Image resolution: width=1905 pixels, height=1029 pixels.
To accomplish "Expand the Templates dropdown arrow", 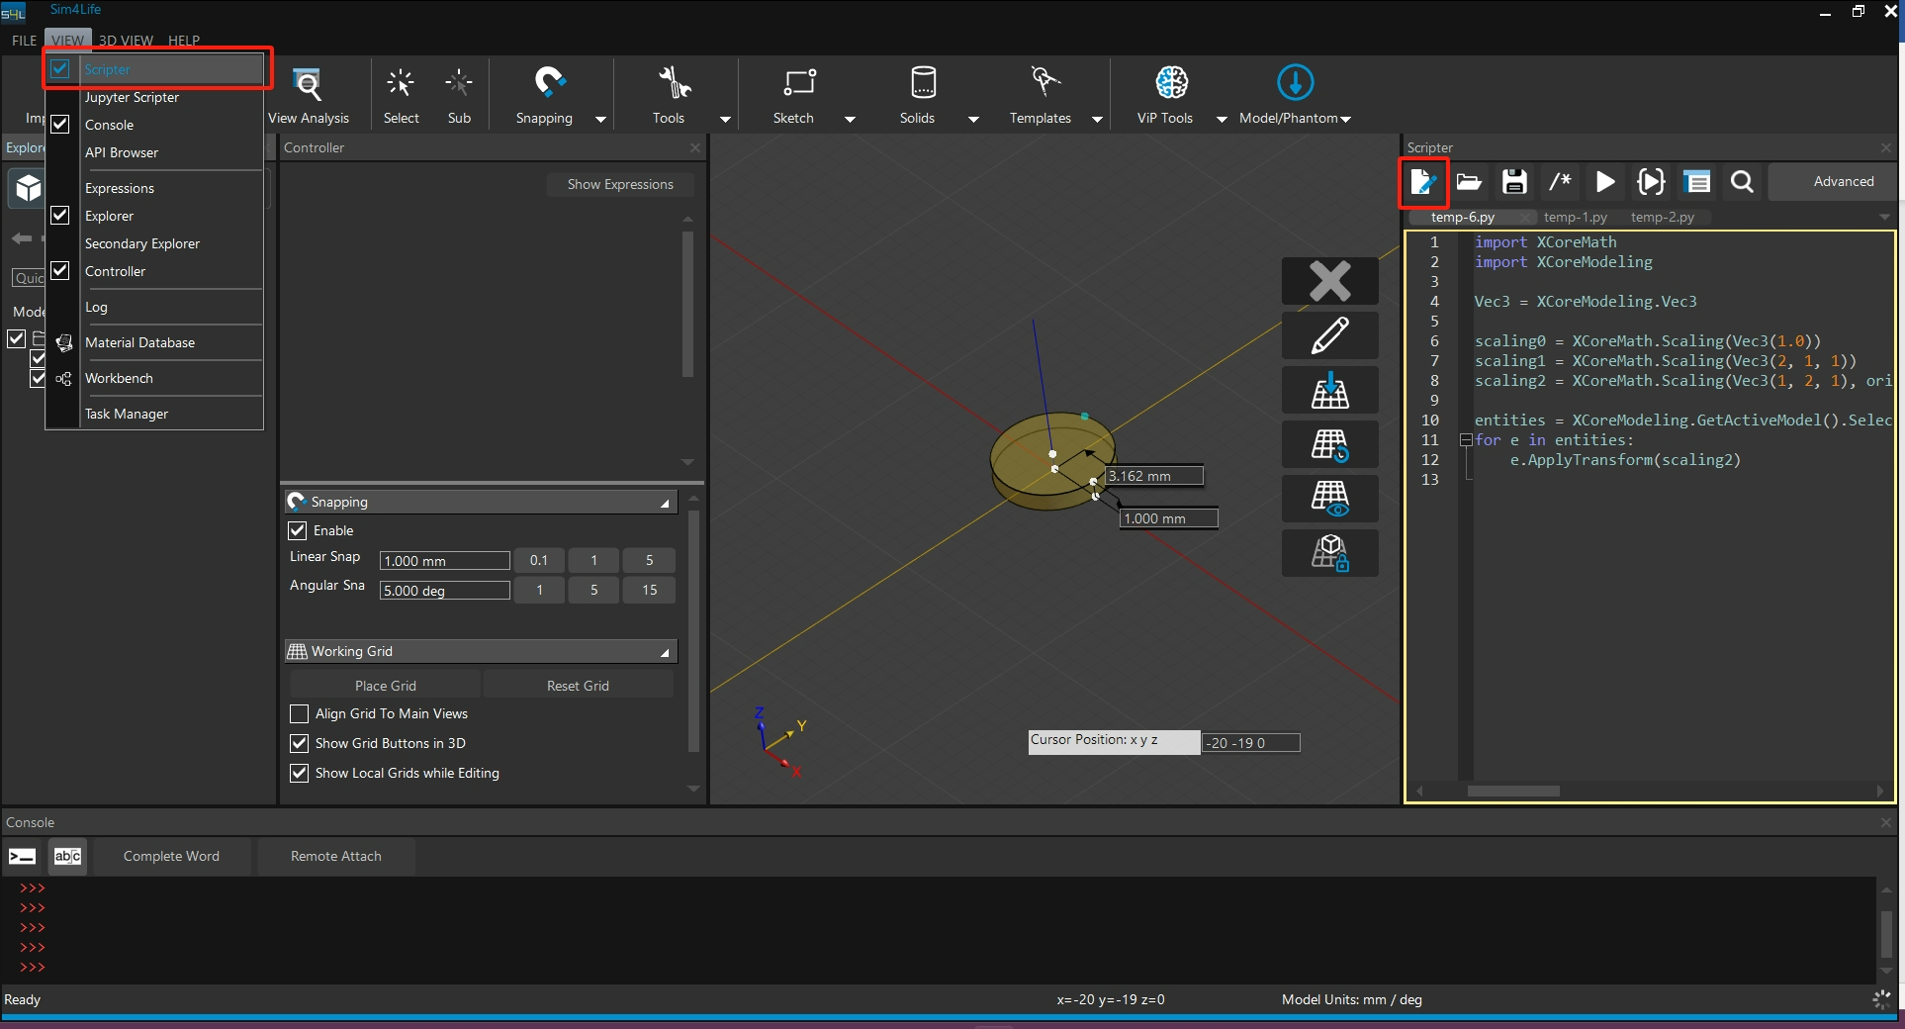I will [x=1097, y=119].
